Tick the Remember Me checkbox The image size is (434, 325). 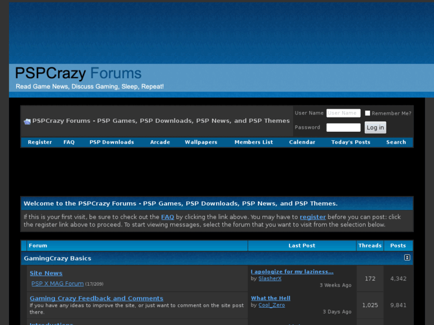(x=367, y=113)
